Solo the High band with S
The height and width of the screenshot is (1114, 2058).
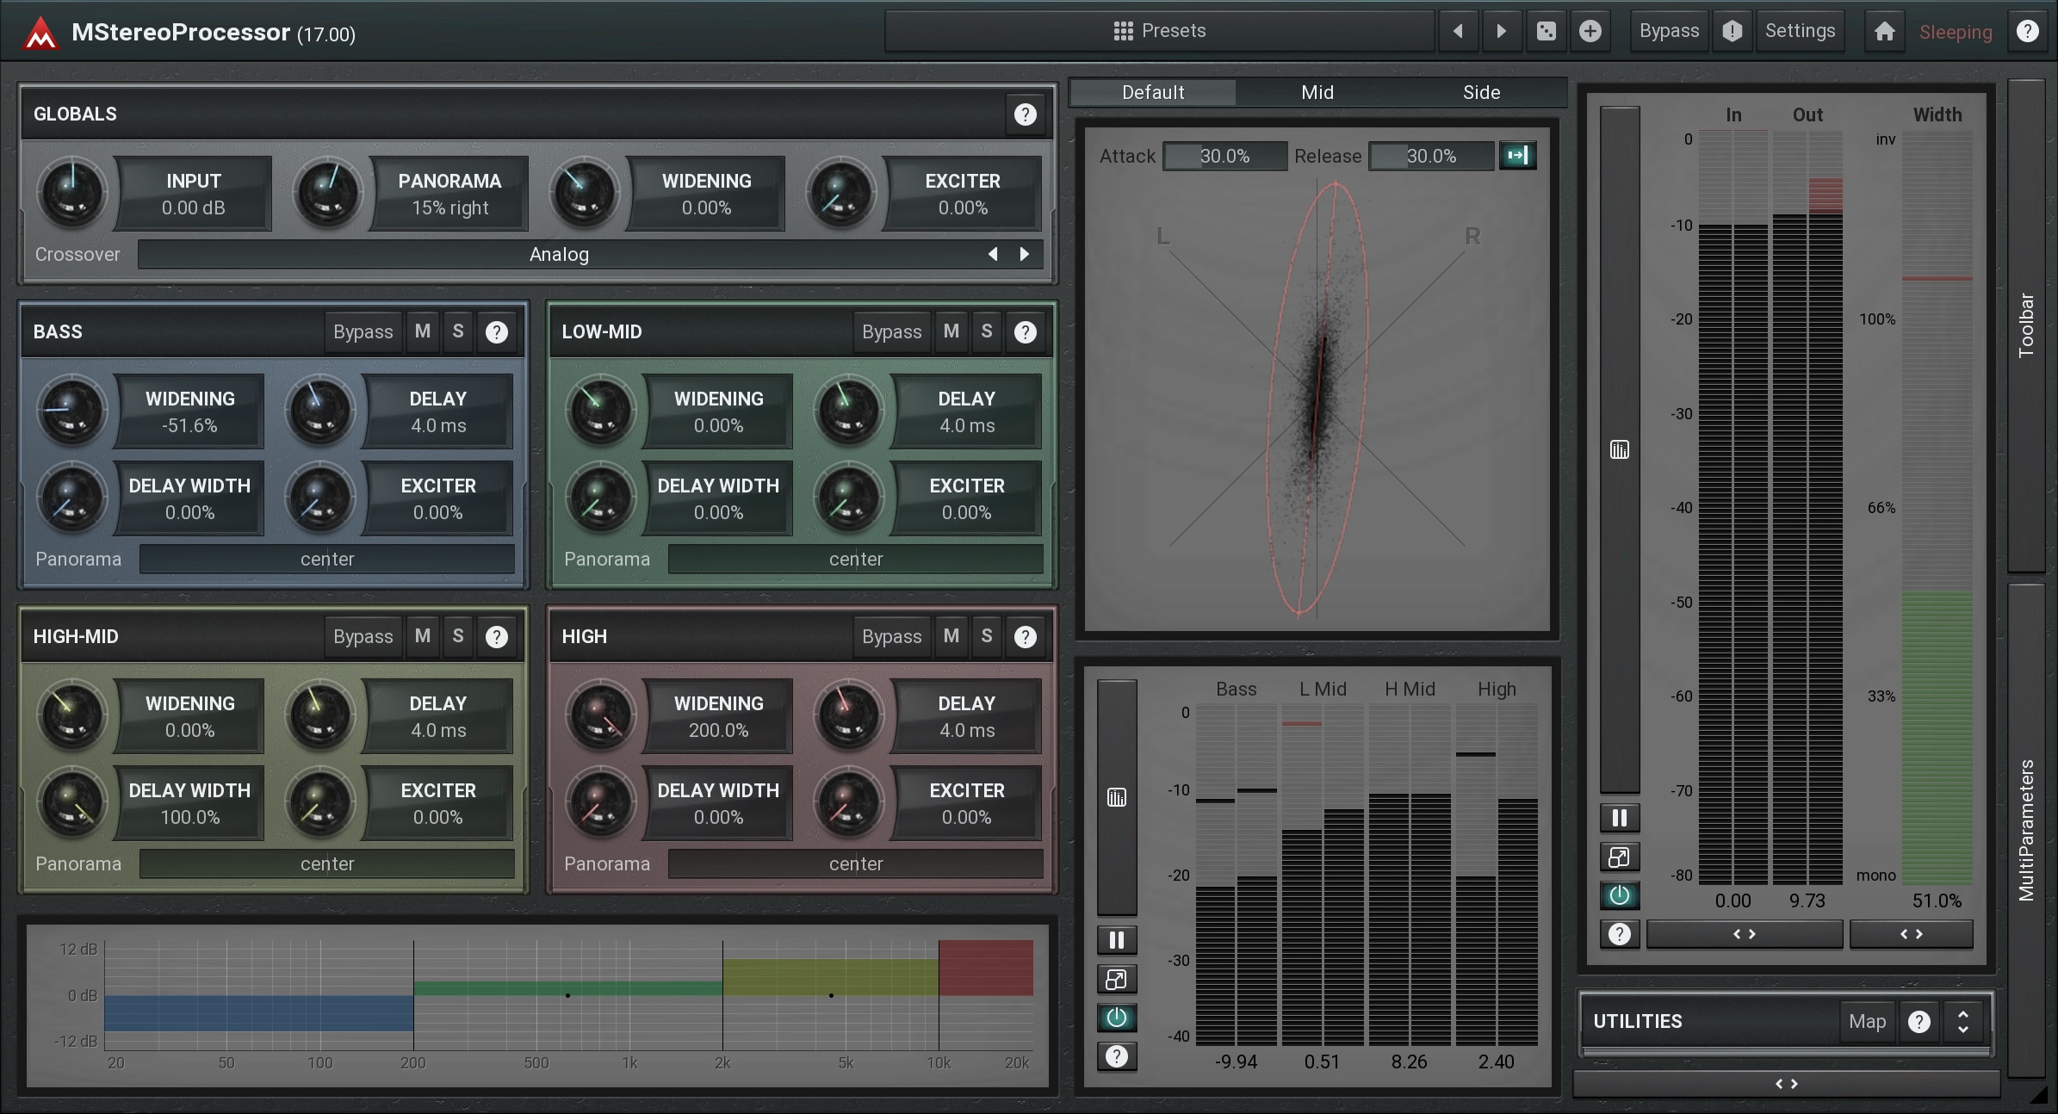[987, 636]
